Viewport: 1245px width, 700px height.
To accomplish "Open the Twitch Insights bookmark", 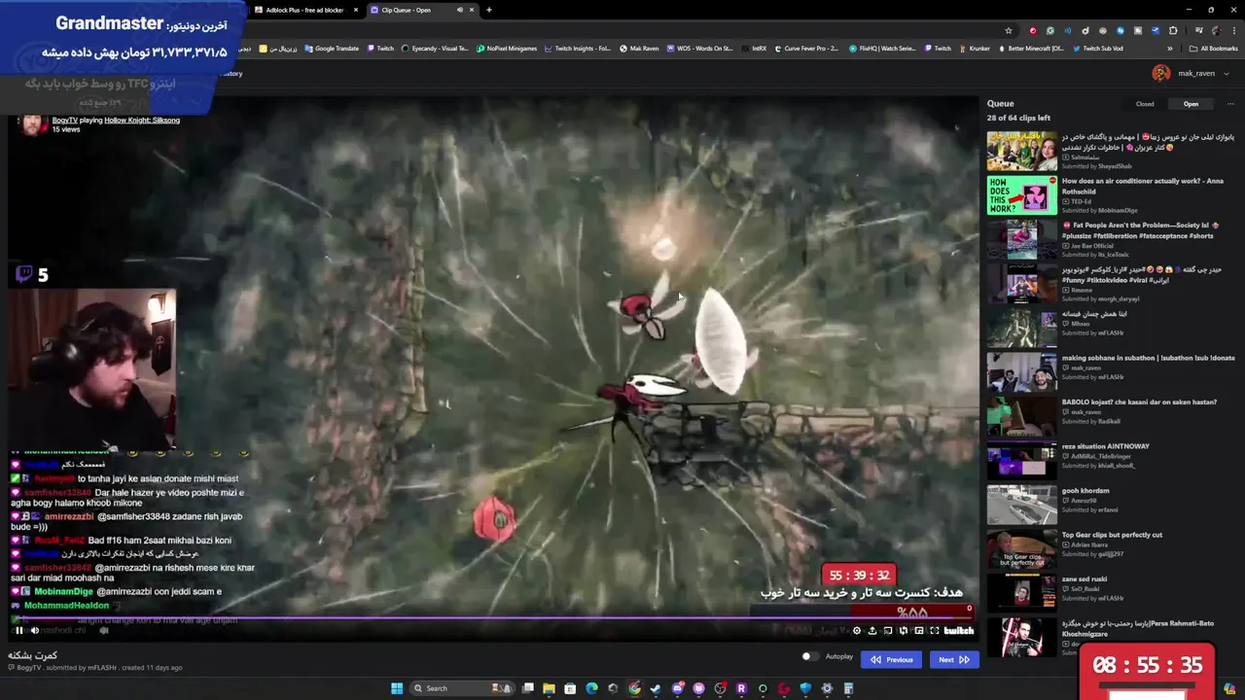I will (x=578, y=49).
